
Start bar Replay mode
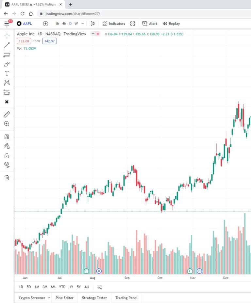171,24
